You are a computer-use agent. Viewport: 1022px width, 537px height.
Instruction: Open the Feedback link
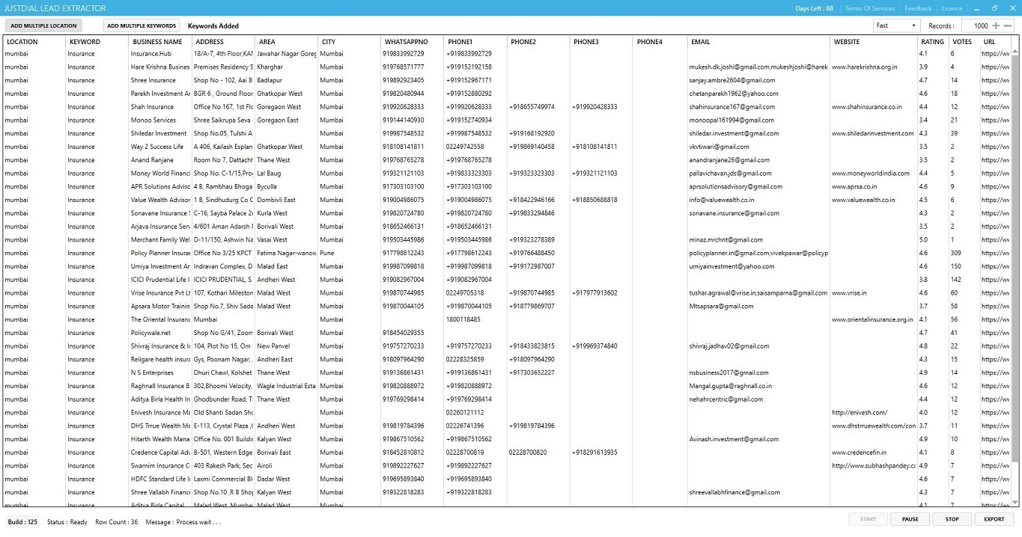point(918,8)
